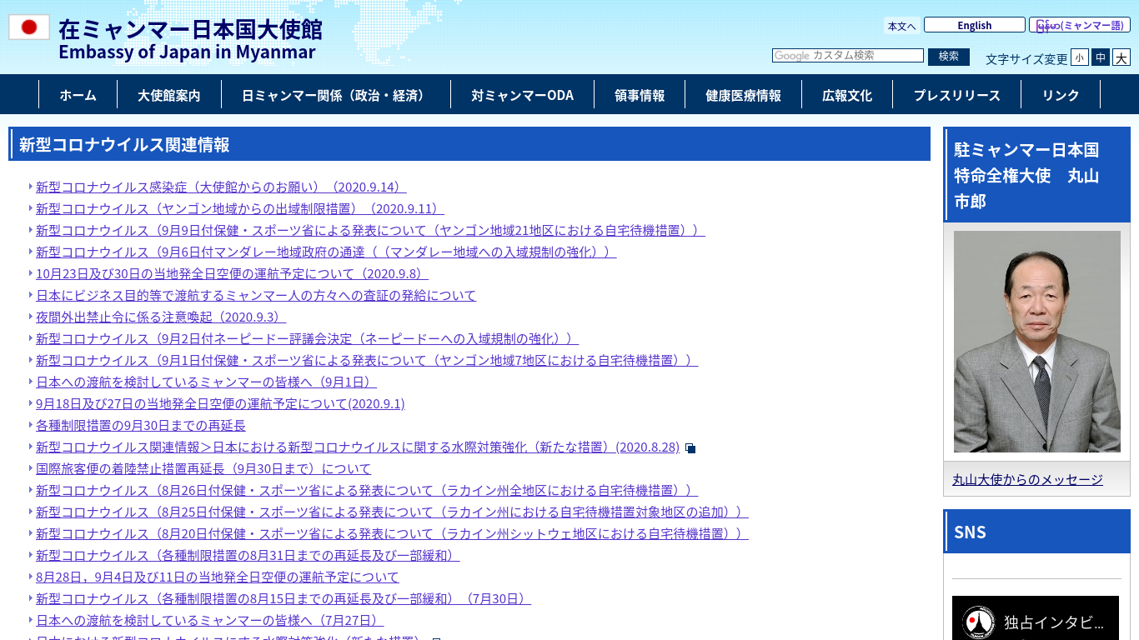Image resolution: width=1139 pixels, height=640 pixels.
Task: Open 水際対策強化 (2020.8.28) link
Action: pos(358,447)
